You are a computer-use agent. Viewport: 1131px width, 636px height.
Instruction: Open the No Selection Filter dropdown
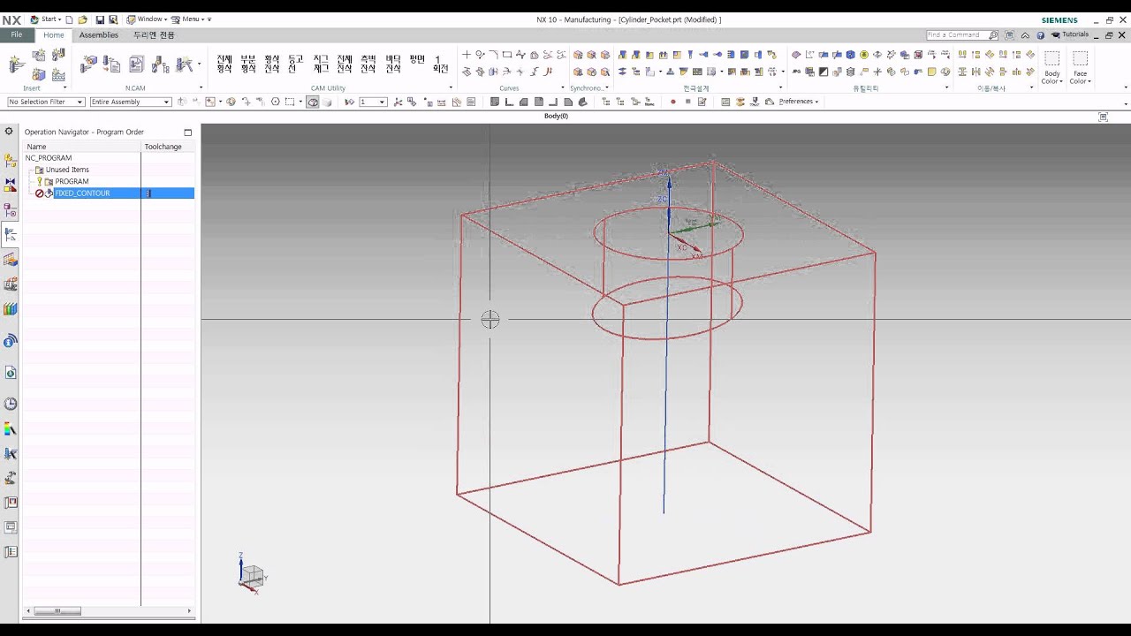[46, 102]
